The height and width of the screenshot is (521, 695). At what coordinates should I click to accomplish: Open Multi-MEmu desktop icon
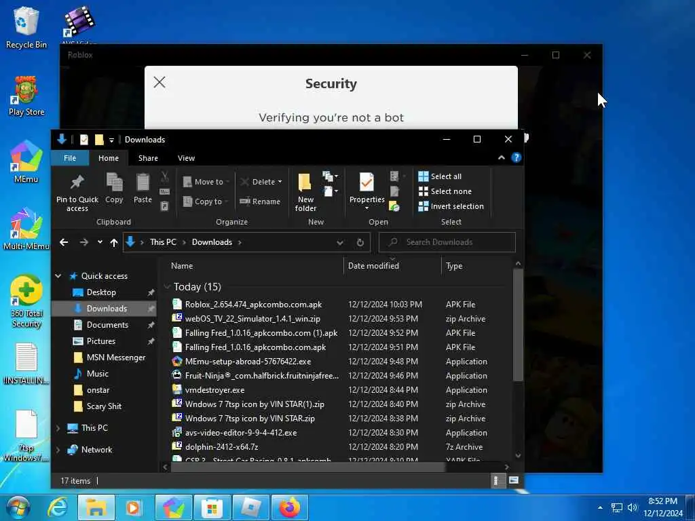(26, 229)
